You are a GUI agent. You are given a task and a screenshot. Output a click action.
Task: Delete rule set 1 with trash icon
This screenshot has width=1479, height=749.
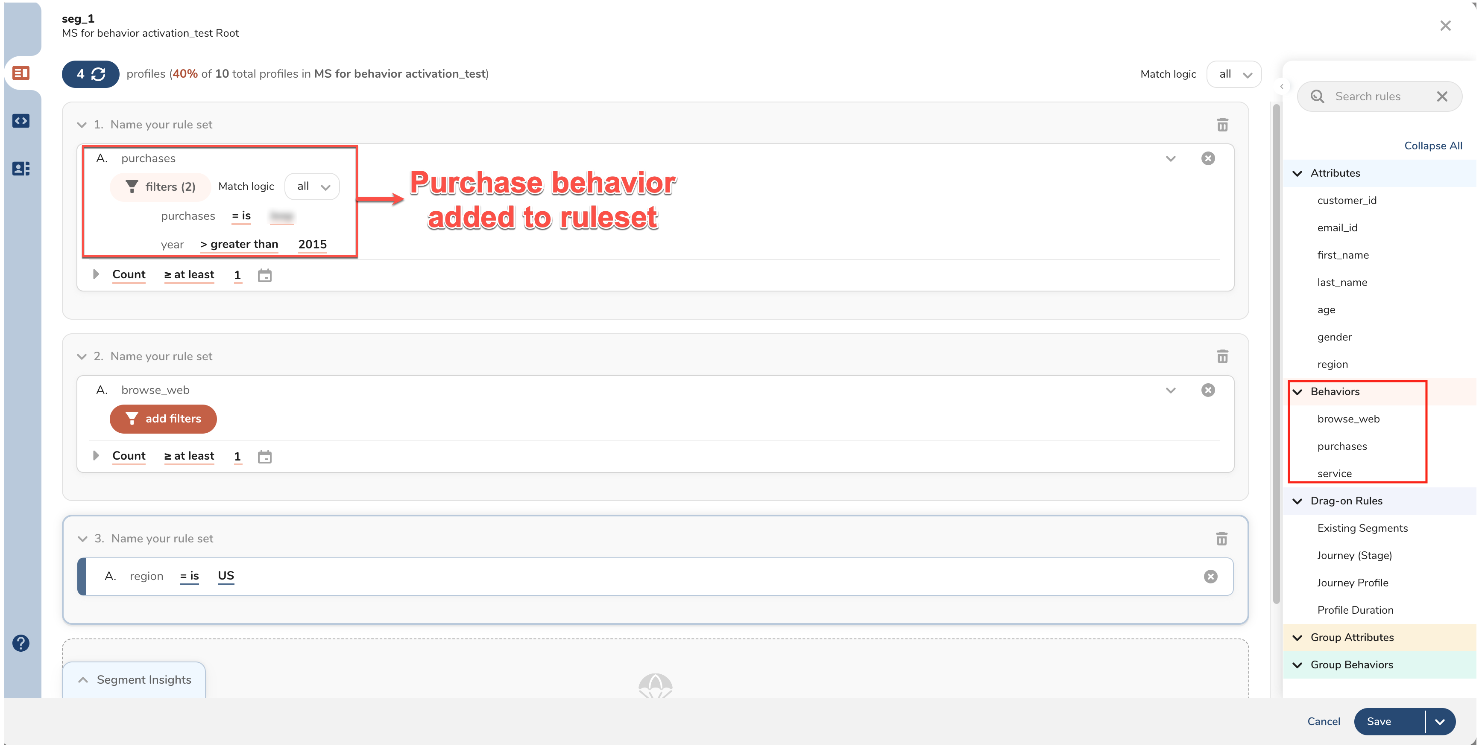pos(1222,125)
